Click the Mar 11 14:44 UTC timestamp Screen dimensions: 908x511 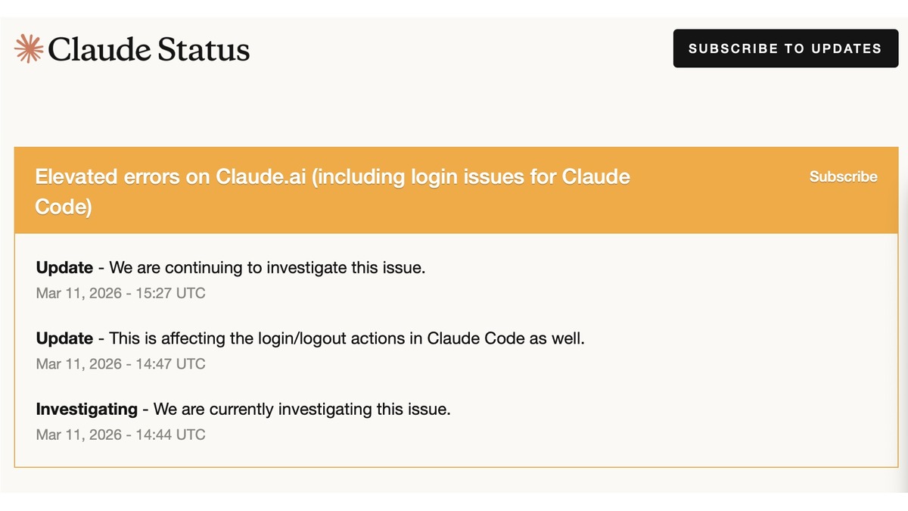pyautogui.click(x=120, y=435)
